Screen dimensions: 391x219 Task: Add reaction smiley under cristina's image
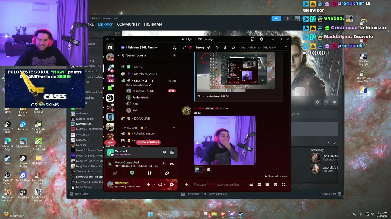pyautogui.click(x=209, y=169)
